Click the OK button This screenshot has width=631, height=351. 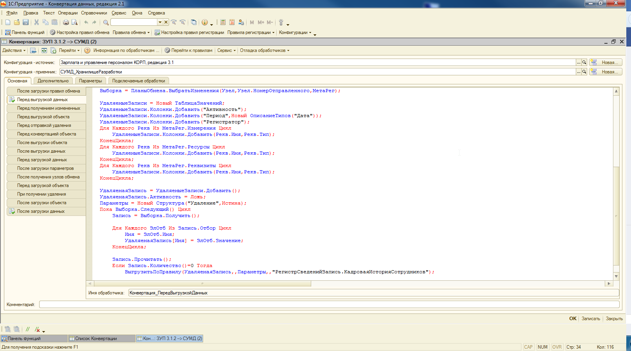click(x=573, y=319)
